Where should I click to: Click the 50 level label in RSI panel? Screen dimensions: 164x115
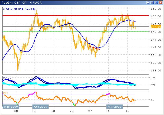152,100
